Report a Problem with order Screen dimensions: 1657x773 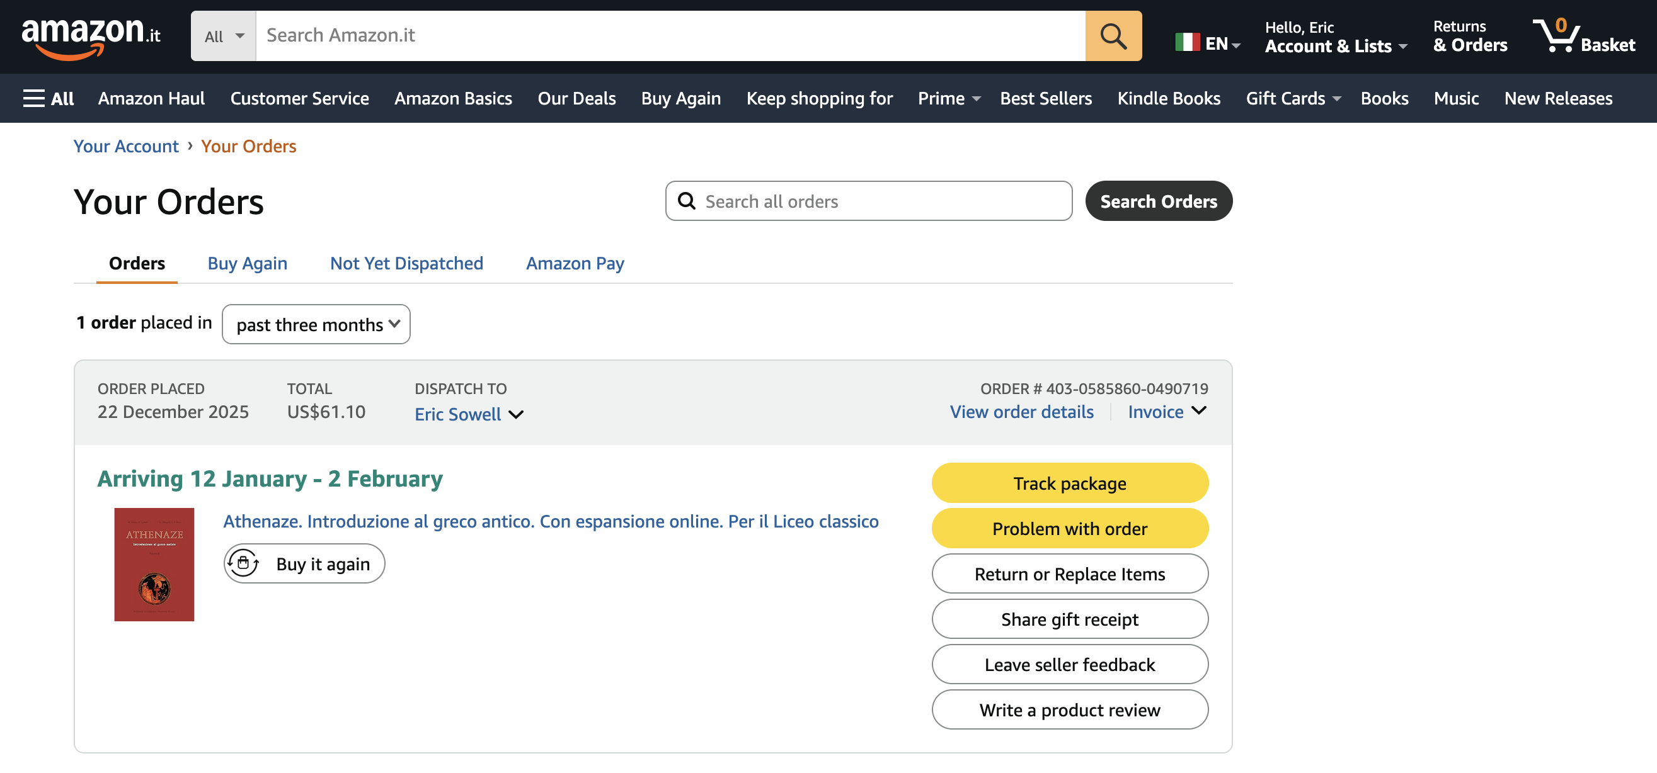[1070, 529]
